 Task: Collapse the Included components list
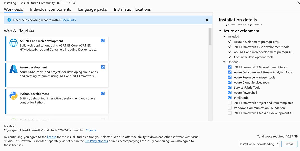coord(224,36)
